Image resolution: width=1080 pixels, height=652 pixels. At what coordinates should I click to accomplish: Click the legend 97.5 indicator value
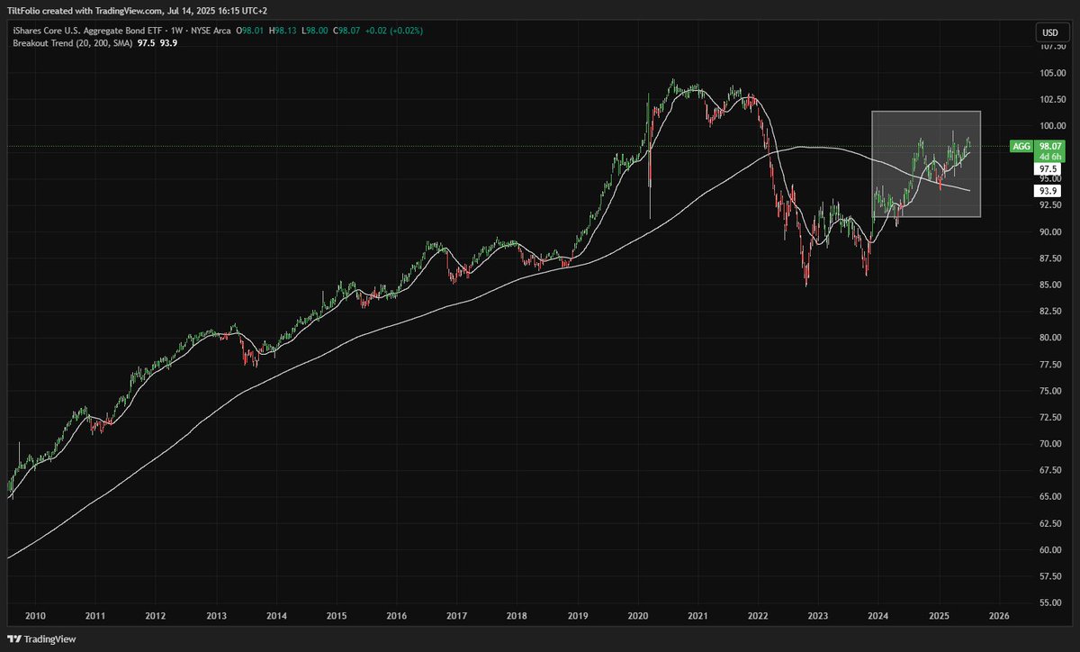click(146, 42)
